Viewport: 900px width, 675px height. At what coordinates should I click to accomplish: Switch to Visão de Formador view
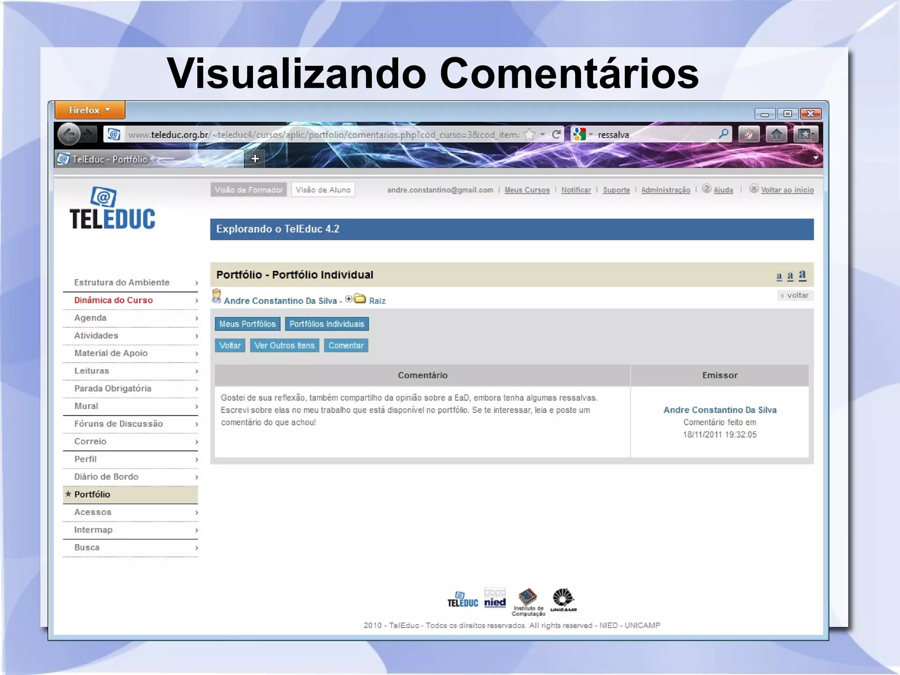[249, 190]
